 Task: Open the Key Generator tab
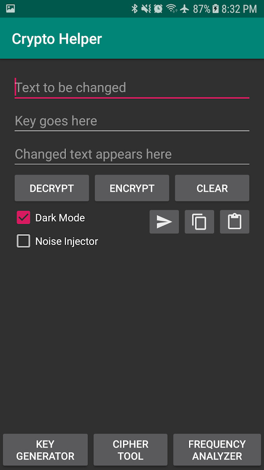45,450
